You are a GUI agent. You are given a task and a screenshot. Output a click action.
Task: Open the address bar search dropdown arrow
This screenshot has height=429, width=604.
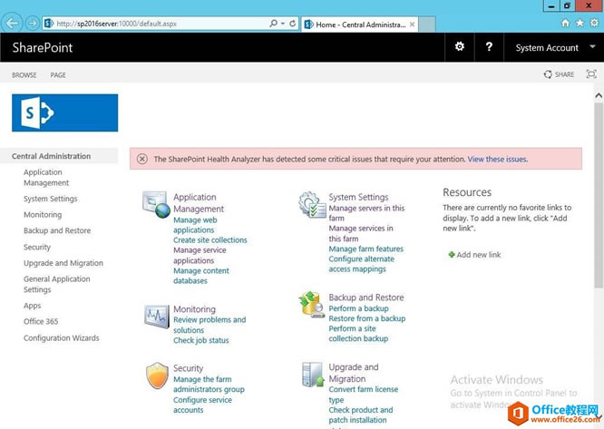pos(280,24)
